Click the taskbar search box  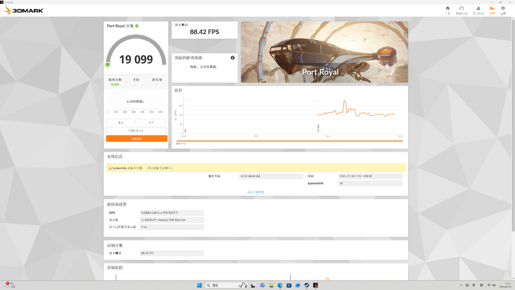pos(227,285)
